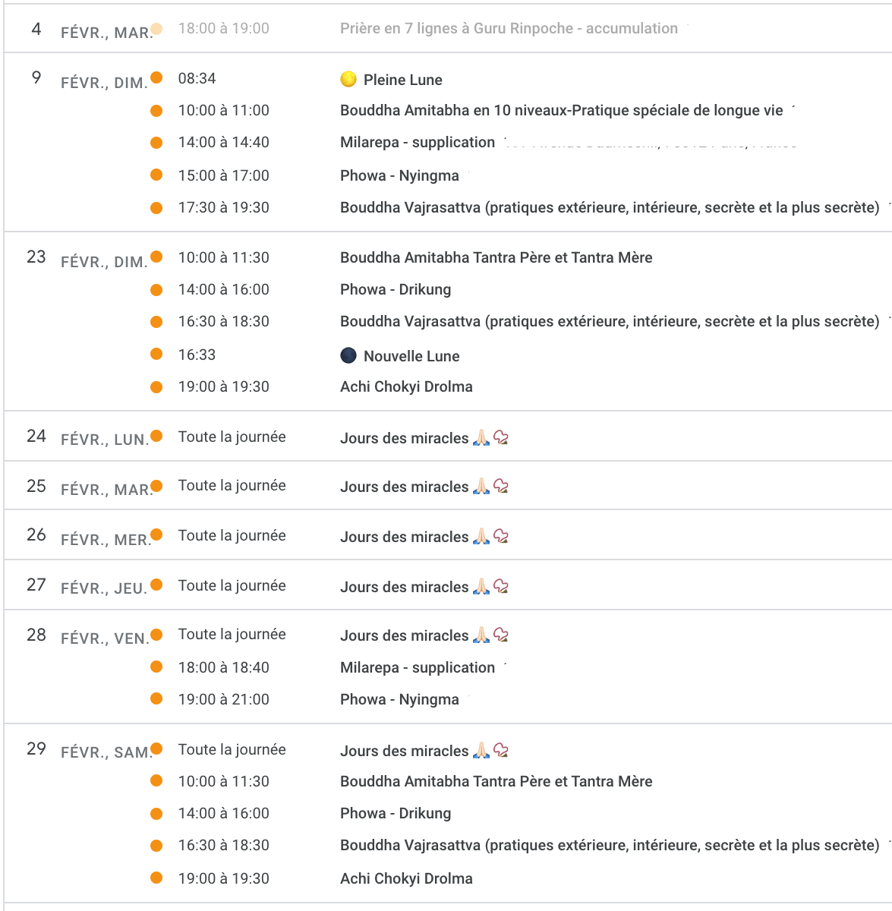Open Bouddha Amitabha en 10 niveaux event
This screenshot has height=911, width=892.
coord(561,111)
